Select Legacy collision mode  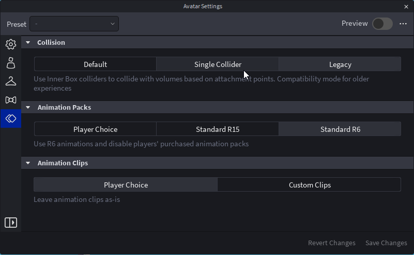tap(340, 64)
